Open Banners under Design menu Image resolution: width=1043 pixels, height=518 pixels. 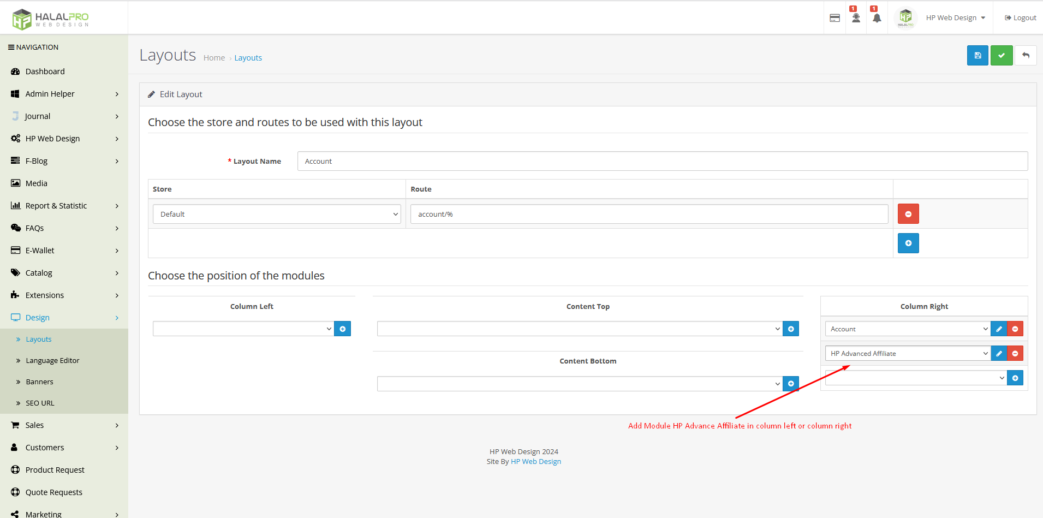39,382
